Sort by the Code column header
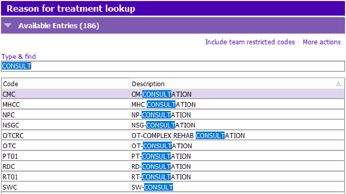This screenshot has height=194, width=346. [x=66, y=84]
